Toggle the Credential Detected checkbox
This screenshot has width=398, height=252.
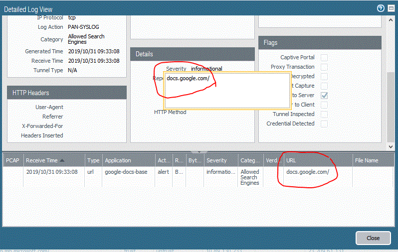(324, 124)
